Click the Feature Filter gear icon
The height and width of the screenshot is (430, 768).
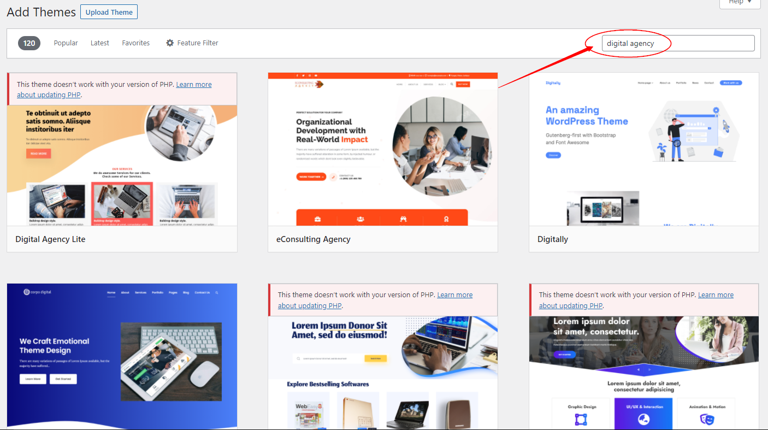pyautogui.click(x=170, y=43)
